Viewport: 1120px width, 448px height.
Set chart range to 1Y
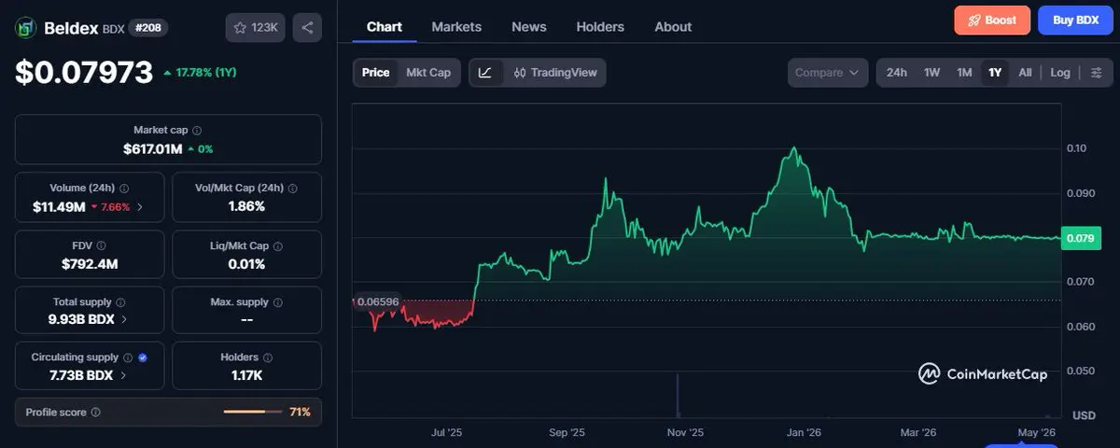995,73
